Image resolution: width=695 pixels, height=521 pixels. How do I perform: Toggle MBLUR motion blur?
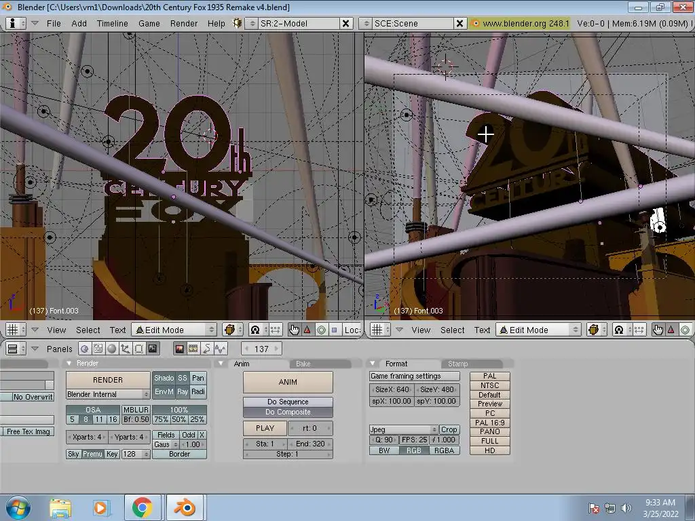(x=136, y=410)
